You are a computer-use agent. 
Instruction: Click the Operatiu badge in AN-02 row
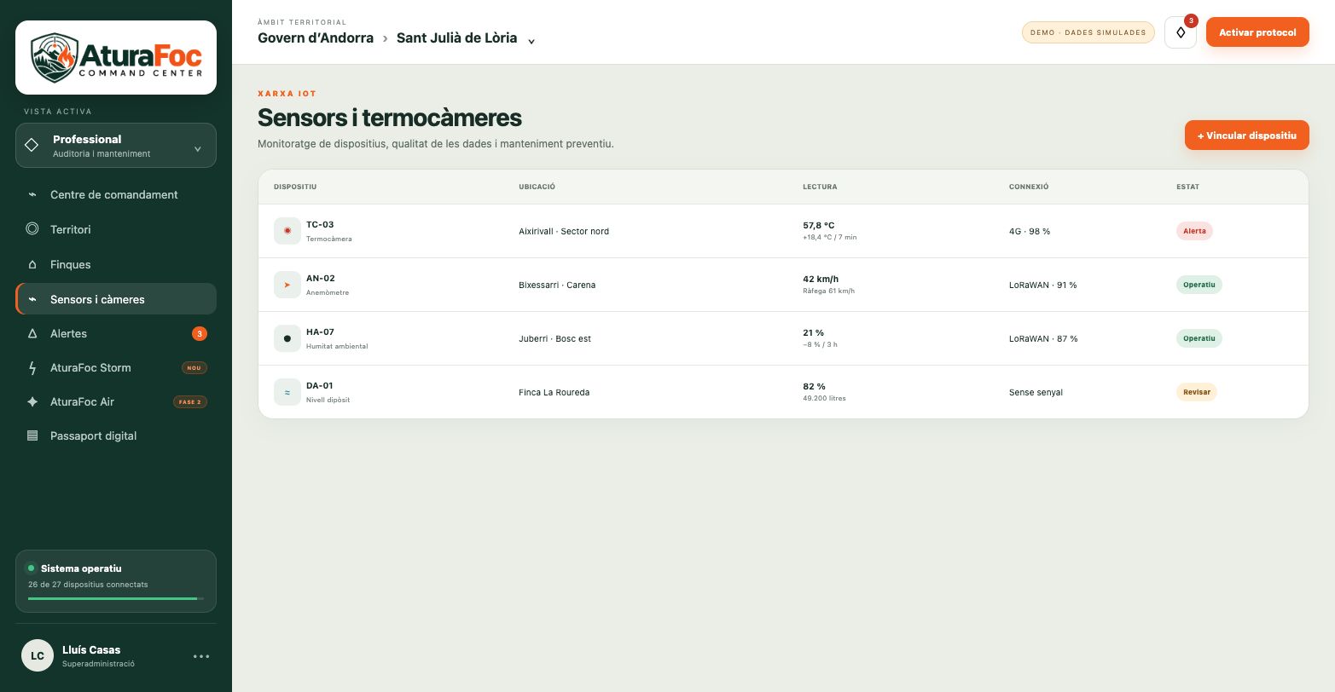(1199, 285)
